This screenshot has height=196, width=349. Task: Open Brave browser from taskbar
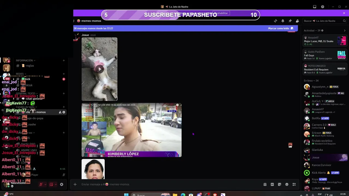215,195
